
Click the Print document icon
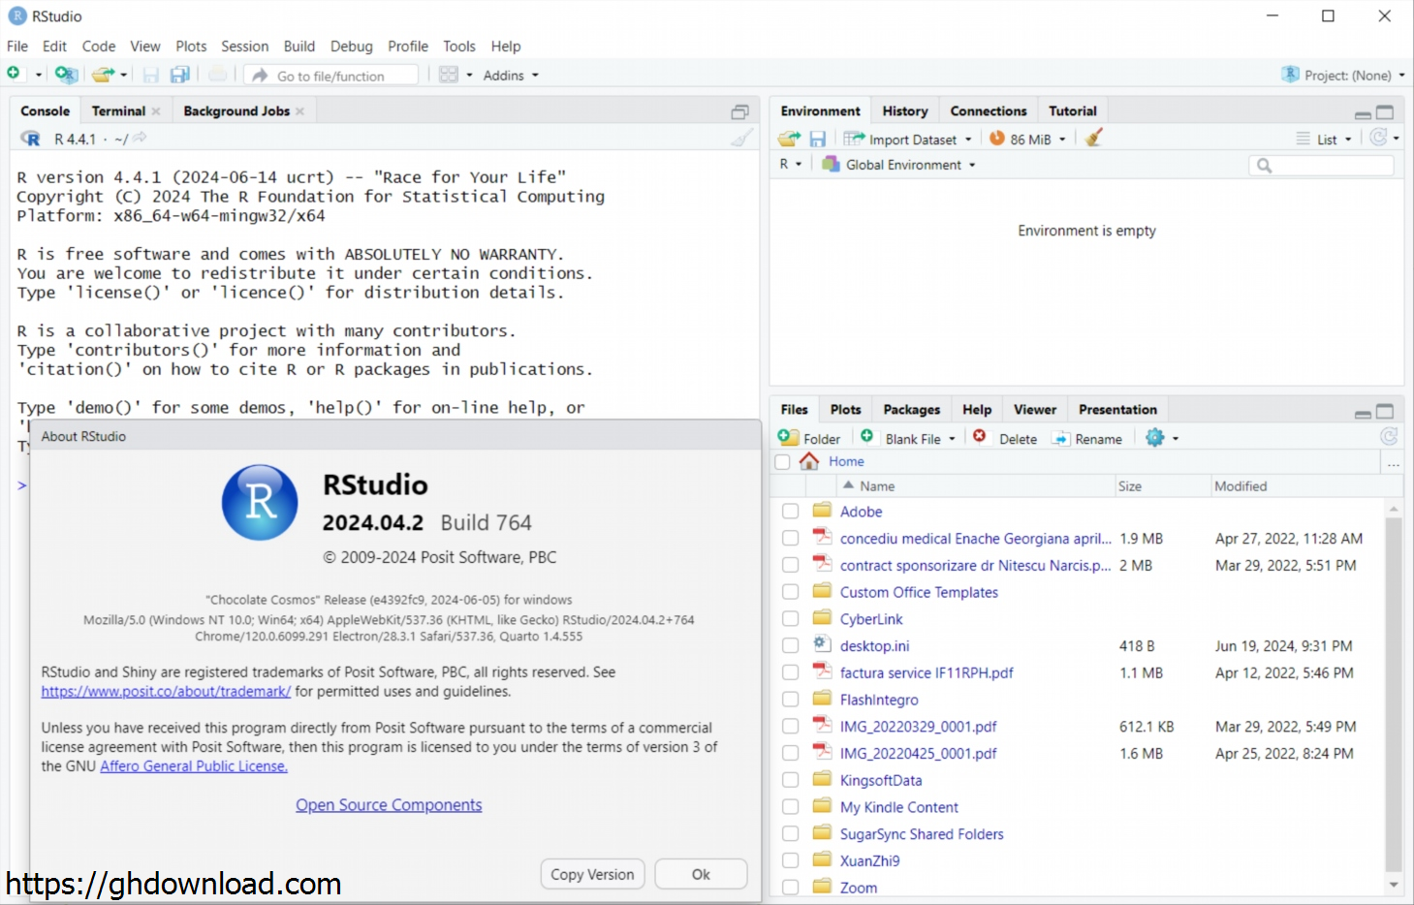218,75
